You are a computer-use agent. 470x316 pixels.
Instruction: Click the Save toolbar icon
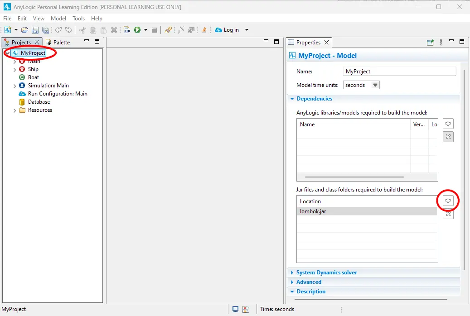pos(35,30)
